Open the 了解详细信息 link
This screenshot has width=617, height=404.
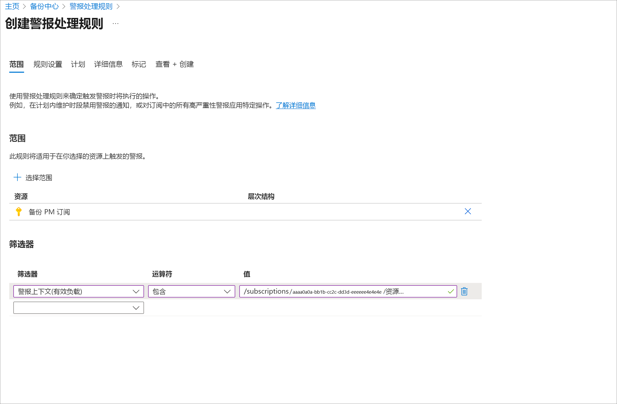click(295, 105)
